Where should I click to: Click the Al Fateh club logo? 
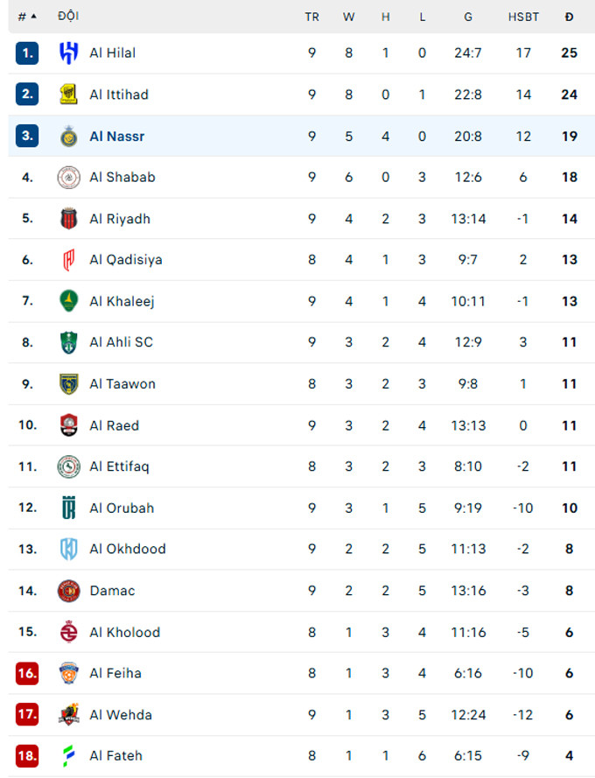(68, 756)
